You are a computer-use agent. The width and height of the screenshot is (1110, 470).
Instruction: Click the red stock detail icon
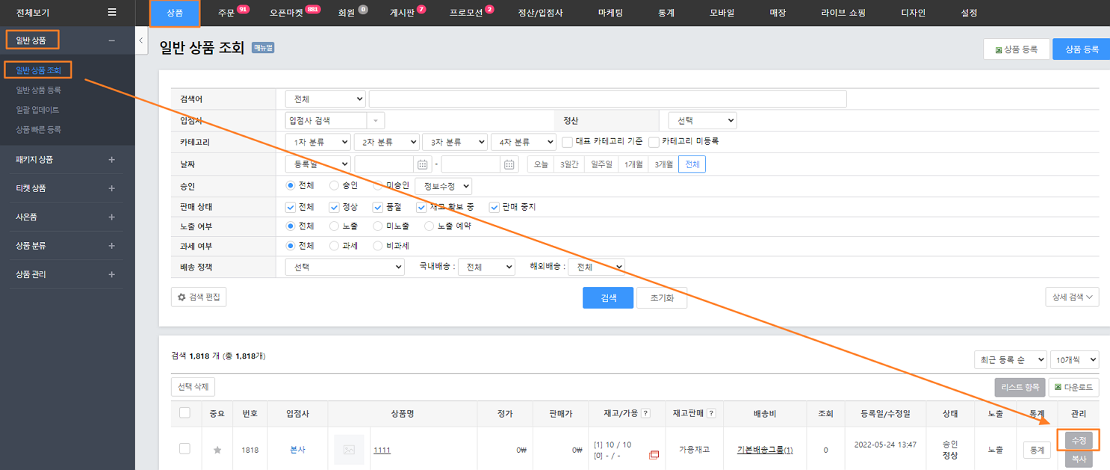click(x=654, y=454)
